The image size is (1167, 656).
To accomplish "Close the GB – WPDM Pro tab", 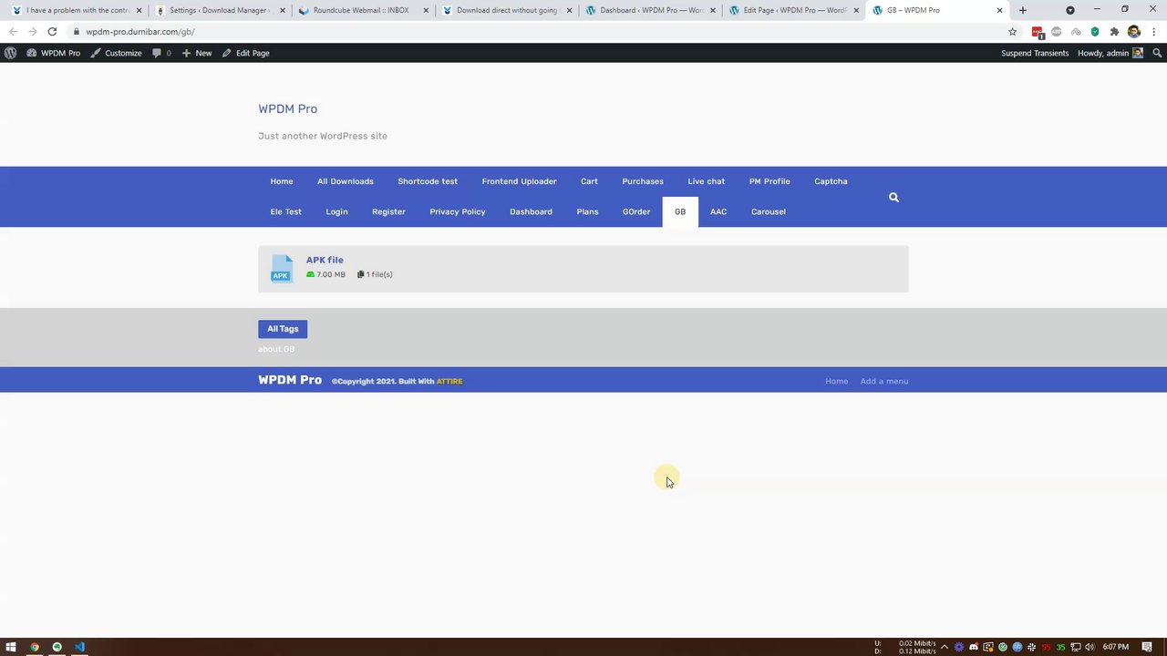I will pyautogui.click(x=999, y=10).
